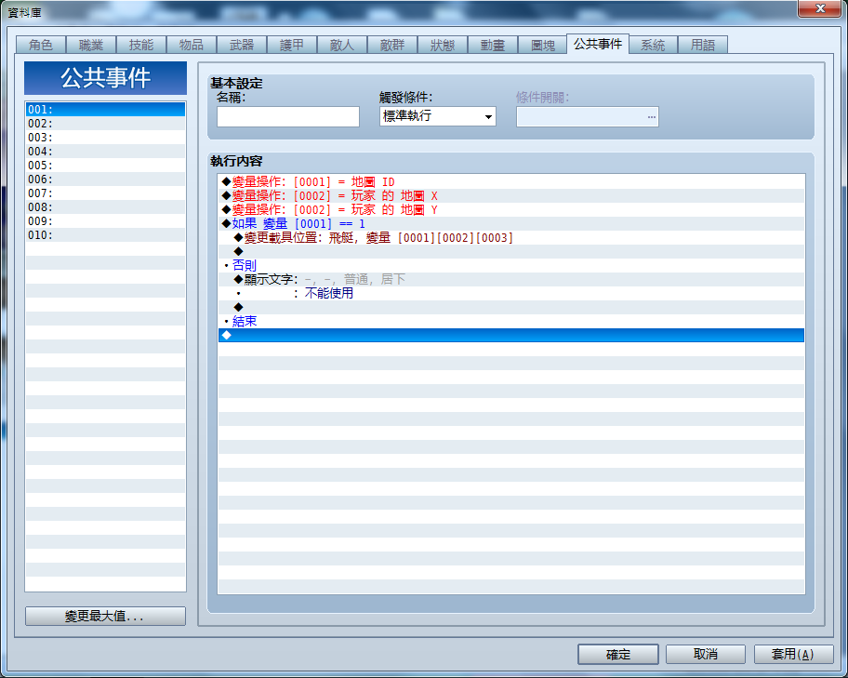Select common event 003: in list

click(105, 138)
